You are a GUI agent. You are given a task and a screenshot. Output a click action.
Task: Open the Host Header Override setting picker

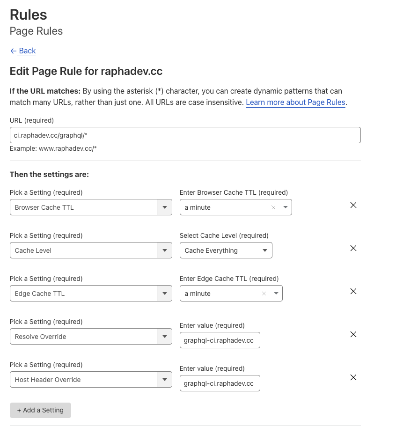[164, 380]
